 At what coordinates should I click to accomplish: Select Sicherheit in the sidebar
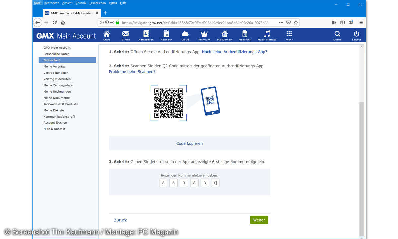click(67, 60)
